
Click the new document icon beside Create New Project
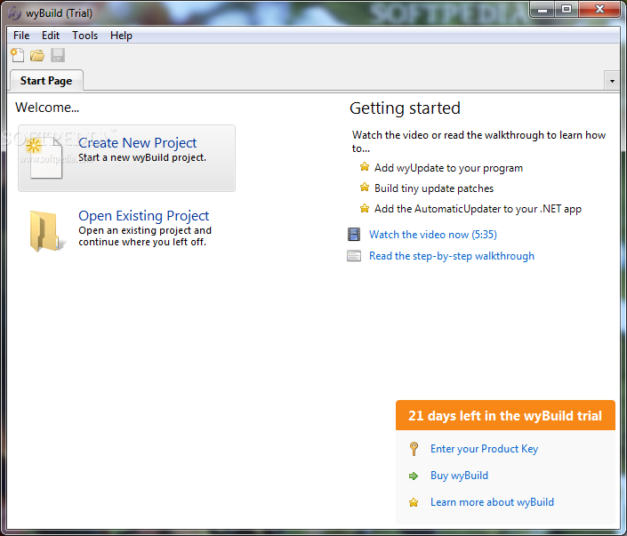pyautogui.click(x=44, y=157)
